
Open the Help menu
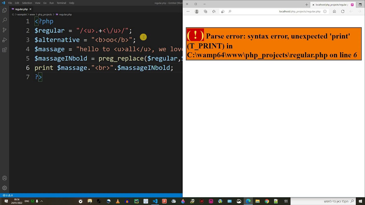tap(72, 3)
